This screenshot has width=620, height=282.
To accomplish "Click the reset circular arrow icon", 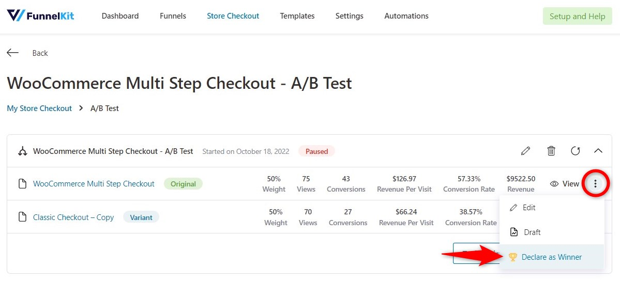I will click(x=576, y=151).
